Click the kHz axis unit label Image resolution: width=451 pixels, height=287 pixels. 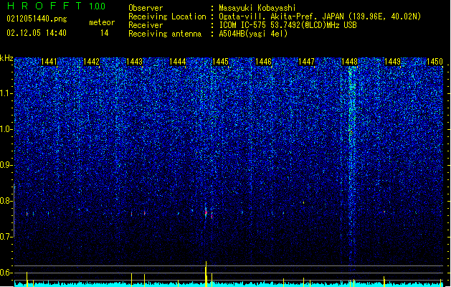click(6, 58)
